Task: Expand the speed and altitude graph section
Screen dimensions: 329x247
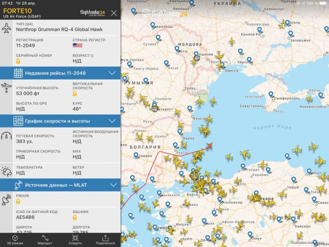Action: tap(60, 121)
